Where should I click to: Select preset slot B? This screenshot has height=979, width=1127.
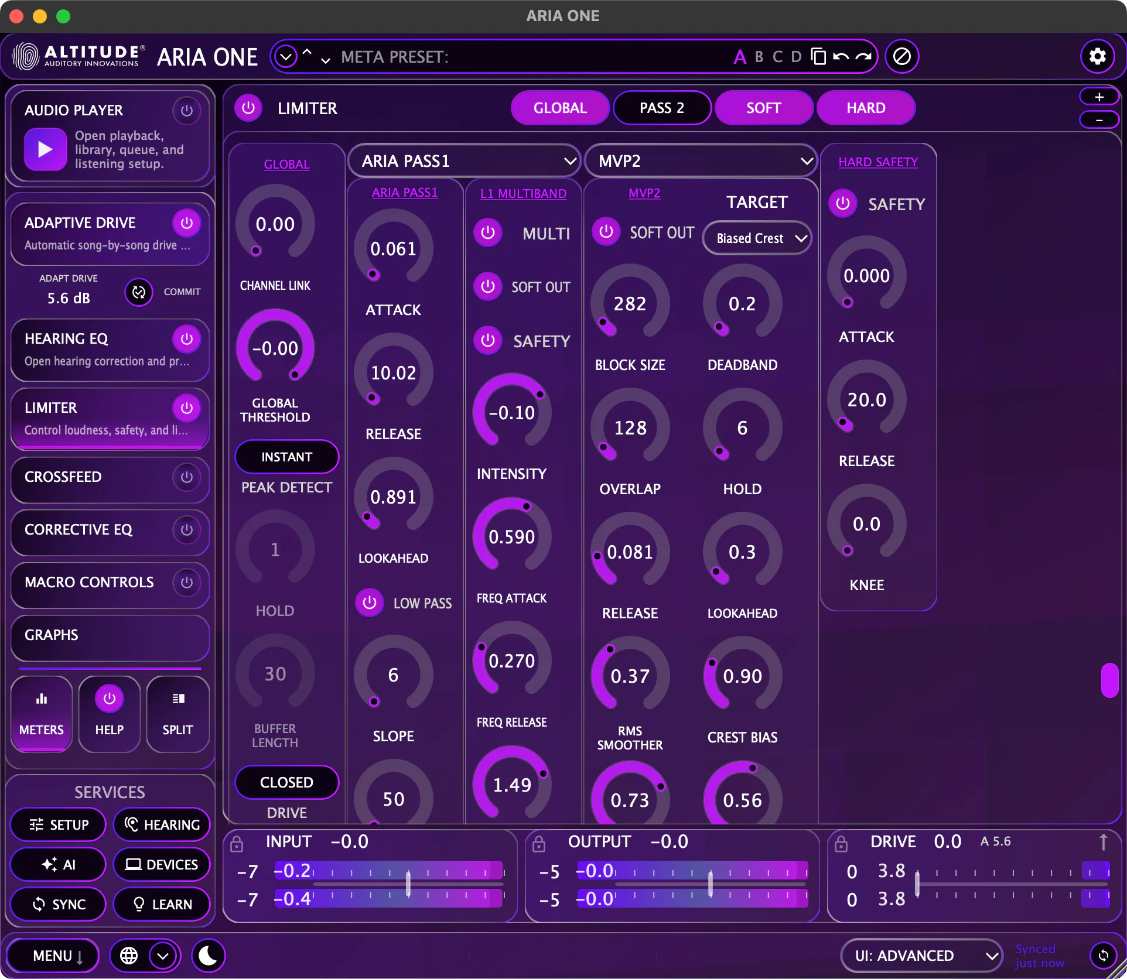tap(759, 57)
